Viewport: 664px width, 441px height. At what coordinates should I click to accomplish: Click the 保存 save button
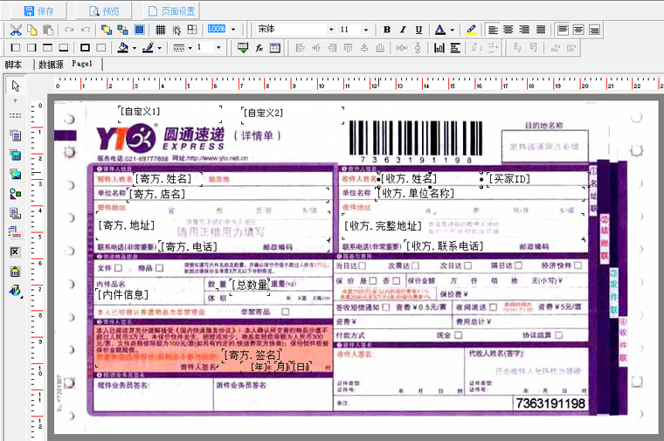(x=38, y=10)
